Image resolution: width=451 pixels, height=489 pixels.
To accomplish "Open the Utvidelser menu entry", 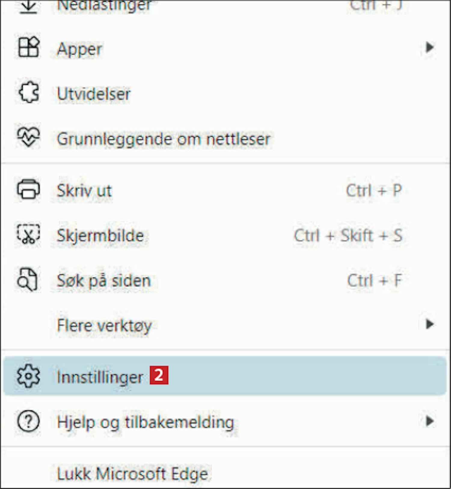I will pos(225,93).
